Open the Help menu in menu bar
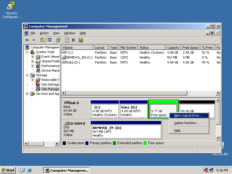Image resolution: width=232 pixels, height=174 pixels. [83, 33]
